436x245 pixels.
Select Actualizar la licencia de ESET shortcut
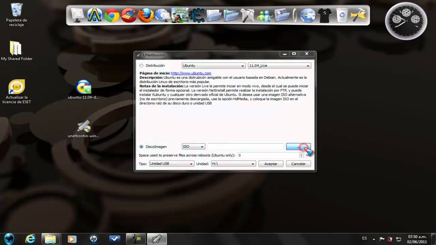point(17,92)
